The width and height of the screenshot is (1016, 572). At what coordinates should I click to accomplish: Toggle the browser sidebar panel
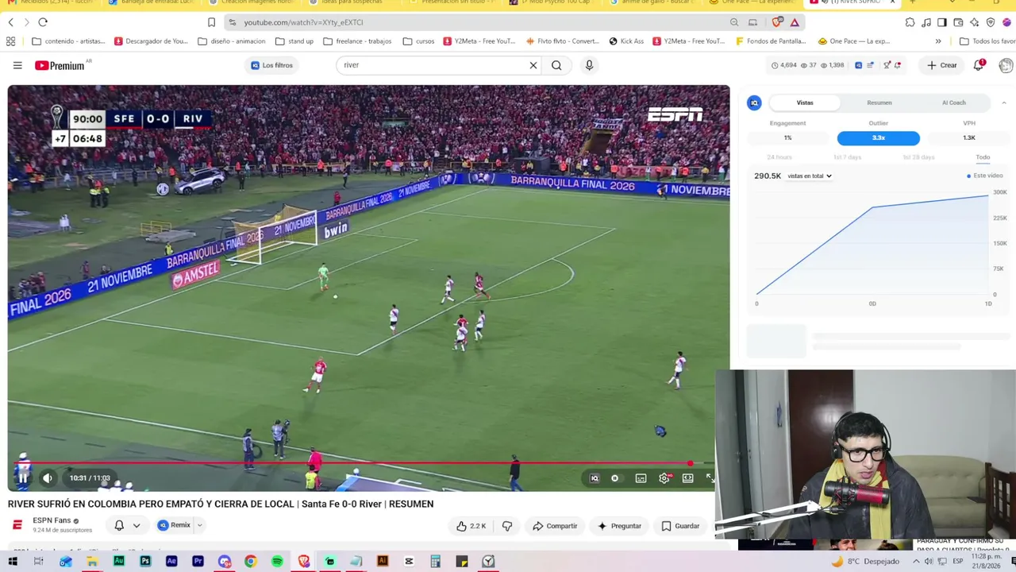(941, 22)
